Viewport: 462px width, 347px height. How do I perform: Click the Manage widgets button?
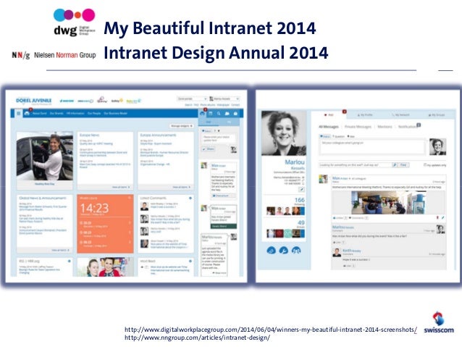point(182,126)
